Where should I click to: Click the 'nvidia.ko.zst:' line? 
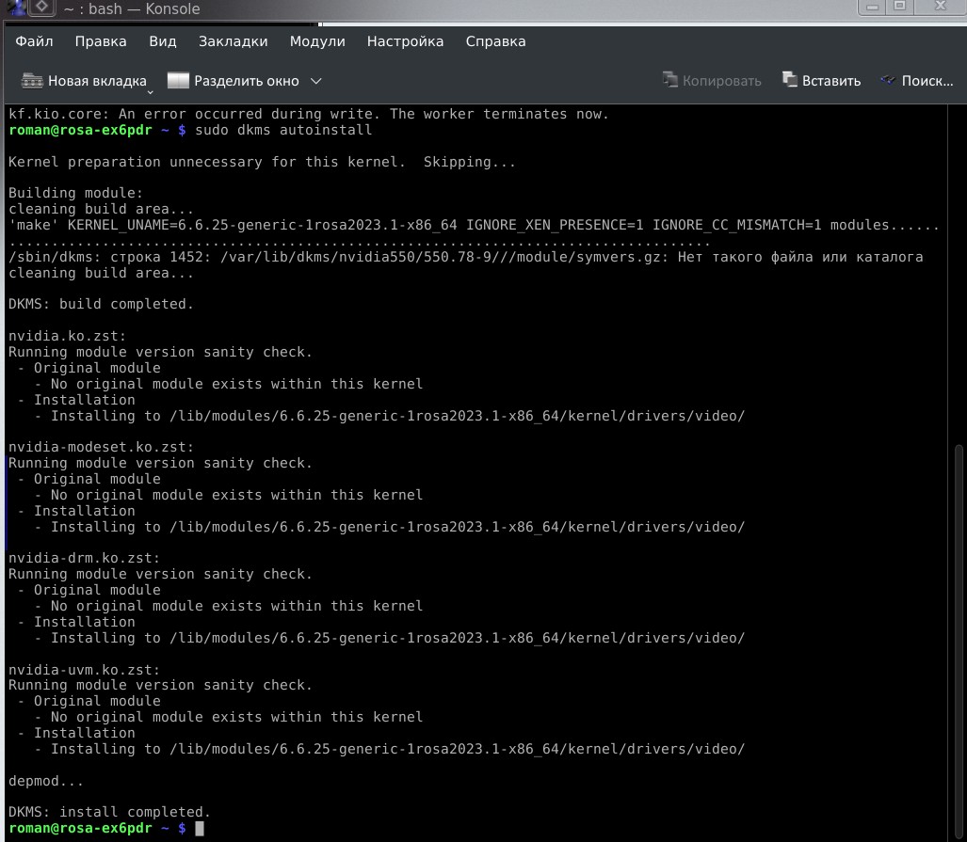(x=67, y=336)
